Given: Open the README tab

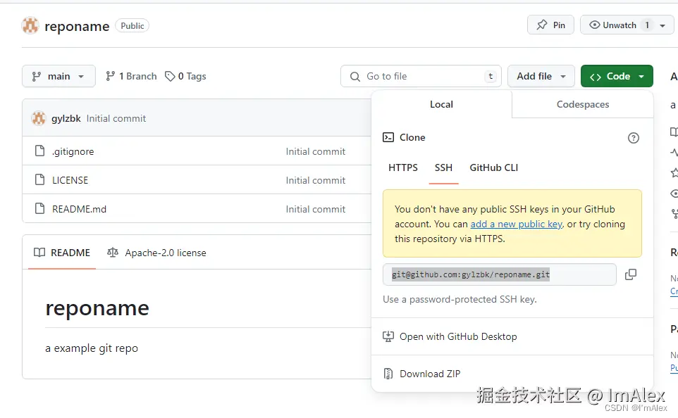Looking at the screenshot, I should point(62,253).
